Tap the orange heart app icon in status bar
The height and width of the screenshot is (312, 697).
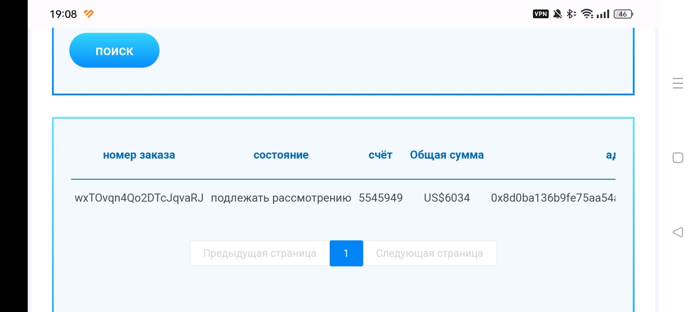point(89,14)
